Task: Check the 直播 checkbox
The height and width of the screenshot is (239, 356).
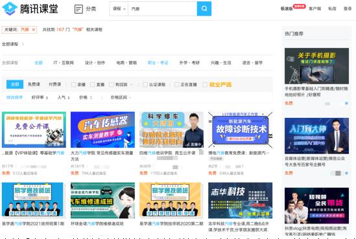Action: tap(93, 85)
